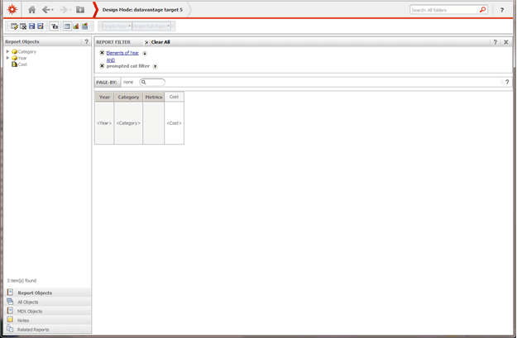Open help for Report Objects panel
This screenshot has width=517, height=338.
point(86,41)
